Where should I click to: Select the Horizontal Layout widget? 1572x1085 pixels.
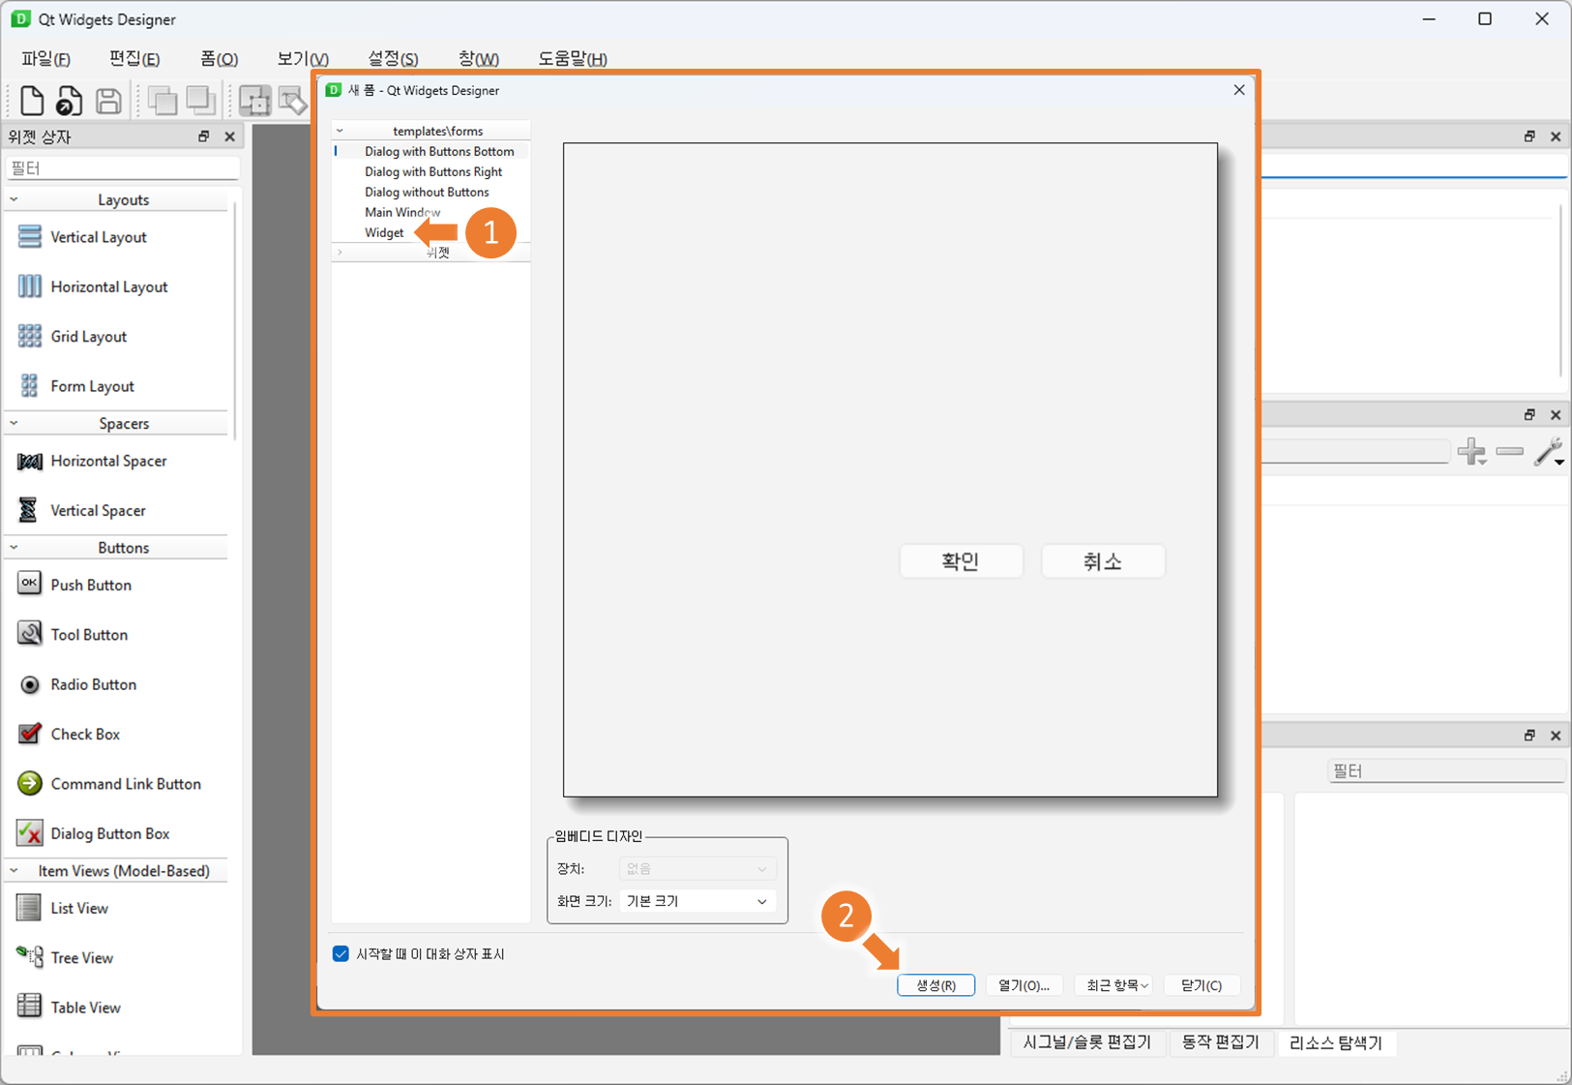(109, 286)
